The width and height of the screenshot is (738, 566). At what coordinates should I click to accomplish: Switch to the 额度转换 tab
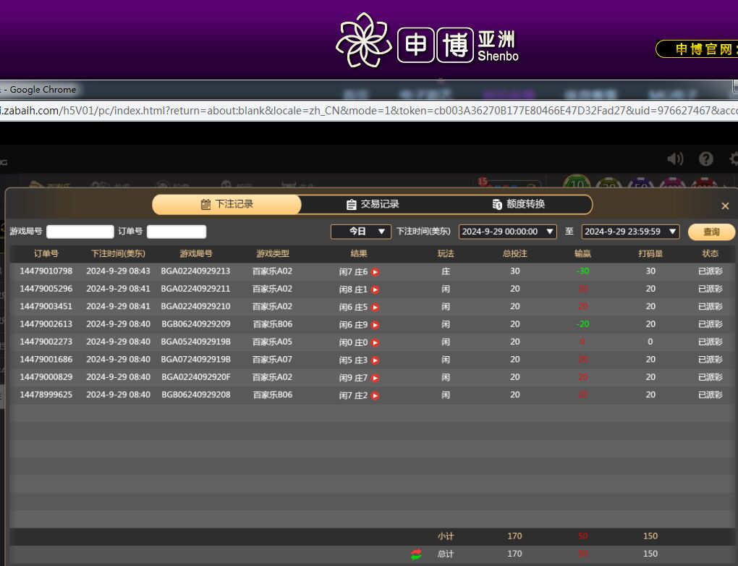click(518, 205)
